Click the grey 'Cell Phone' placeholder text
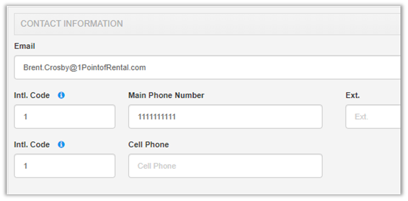The image size is (408, 201). click(157, 166)
